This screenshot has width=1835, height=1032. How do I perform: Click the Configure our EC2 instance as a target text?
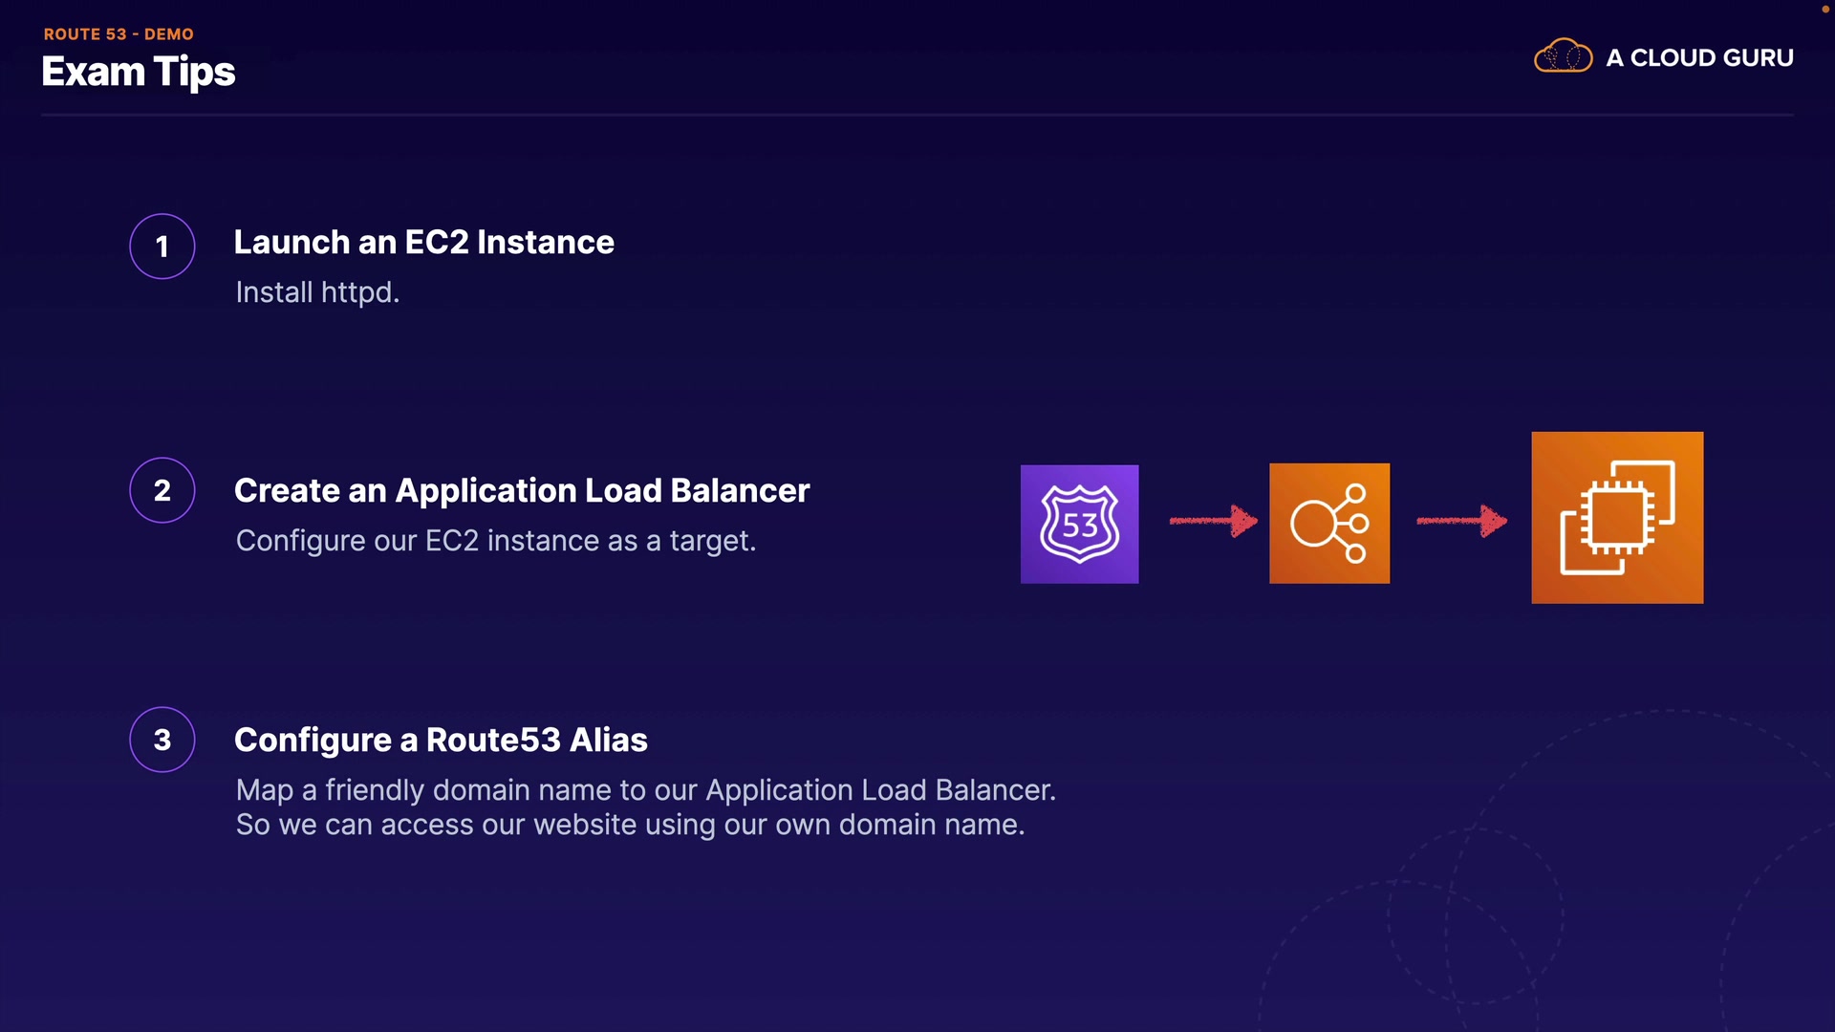(x=495, y=541)
